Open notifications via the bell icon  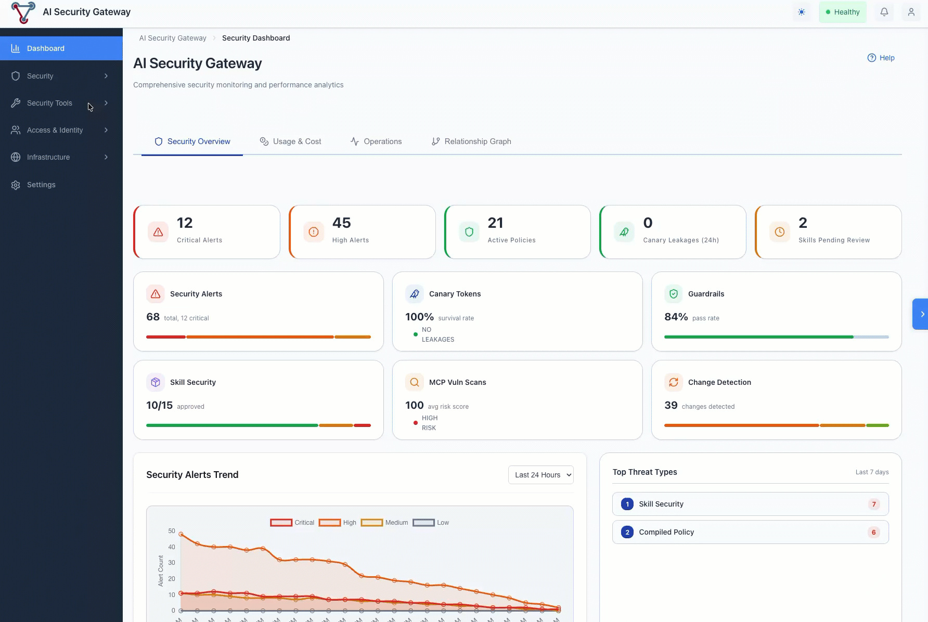pos(884,11)
